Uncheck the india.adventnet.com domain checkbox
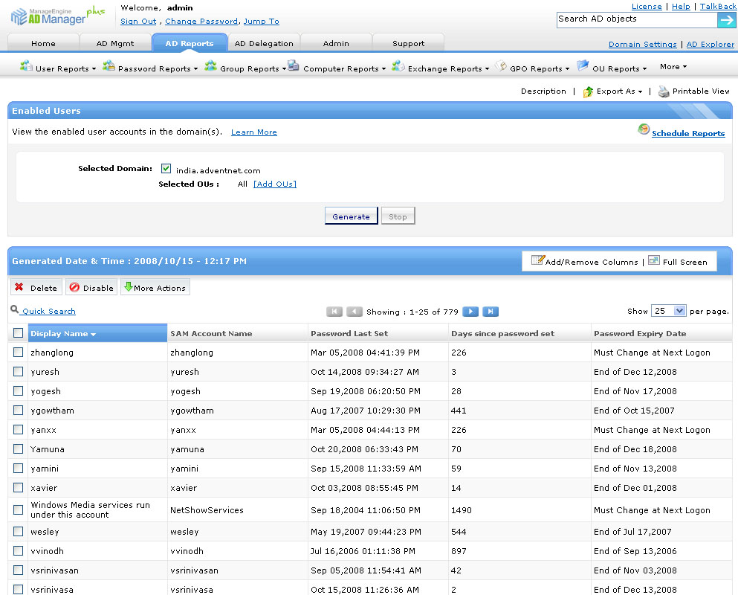Image resolution: width=738 pixels, height=595 pixels. [x=166, y=169]
